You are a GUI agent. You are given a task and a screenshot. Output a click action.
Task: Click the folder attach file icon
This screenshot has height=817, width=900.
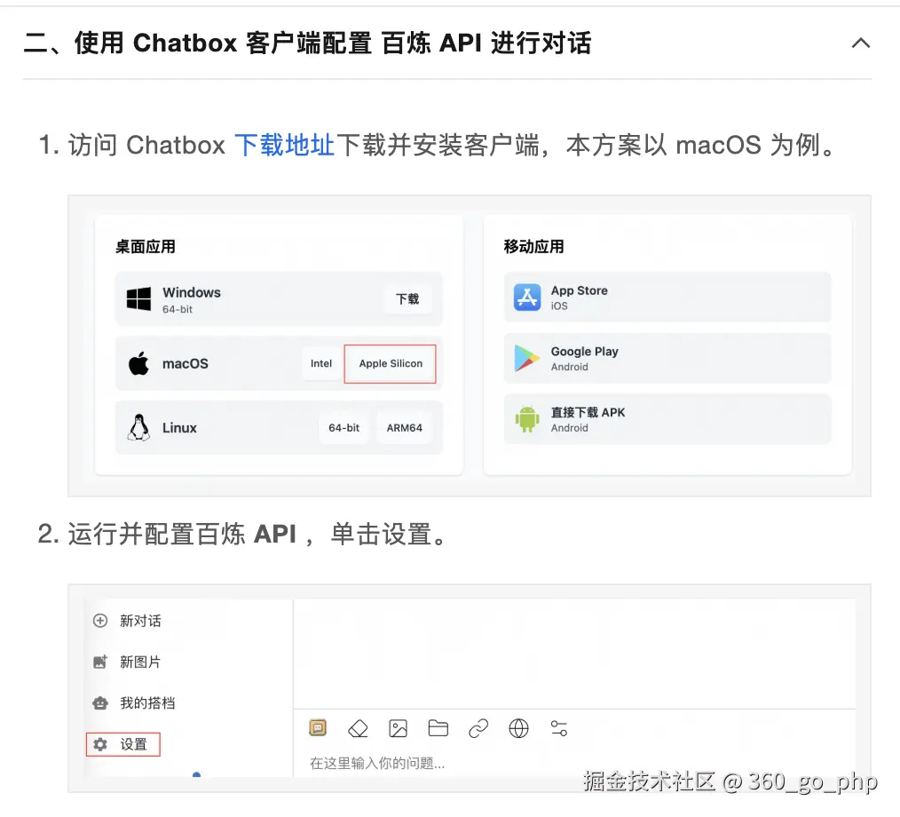coord(438,728)
